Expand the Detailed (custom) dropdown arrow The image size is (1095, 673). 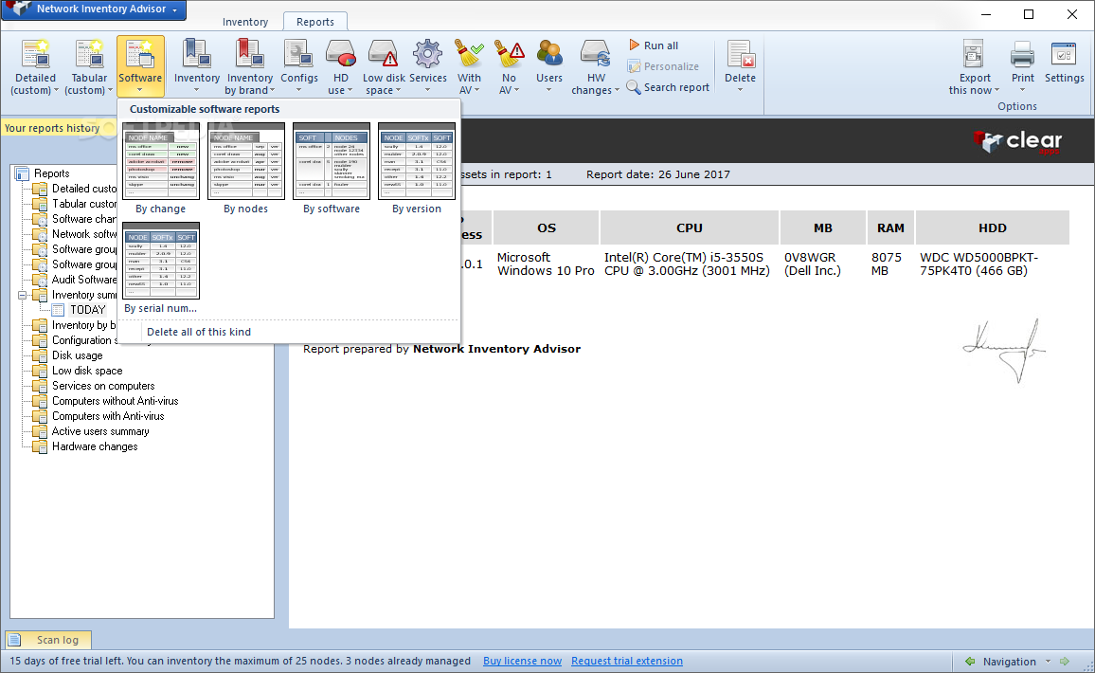pyautogui.click(x=56, y=90)
